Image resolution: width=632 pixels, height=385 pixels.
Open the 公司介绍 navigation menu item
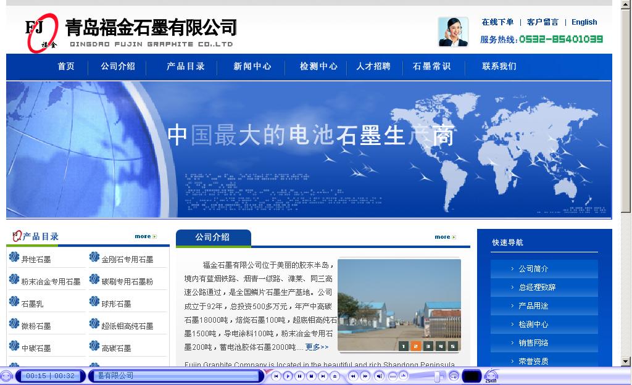pos(118,66)
